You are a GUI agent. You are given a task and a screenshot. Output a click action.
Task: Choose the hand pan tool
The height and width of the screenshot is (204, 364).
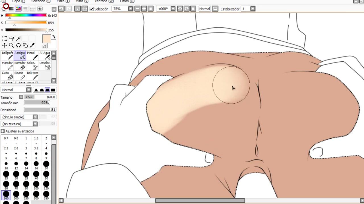click(25, 45)
